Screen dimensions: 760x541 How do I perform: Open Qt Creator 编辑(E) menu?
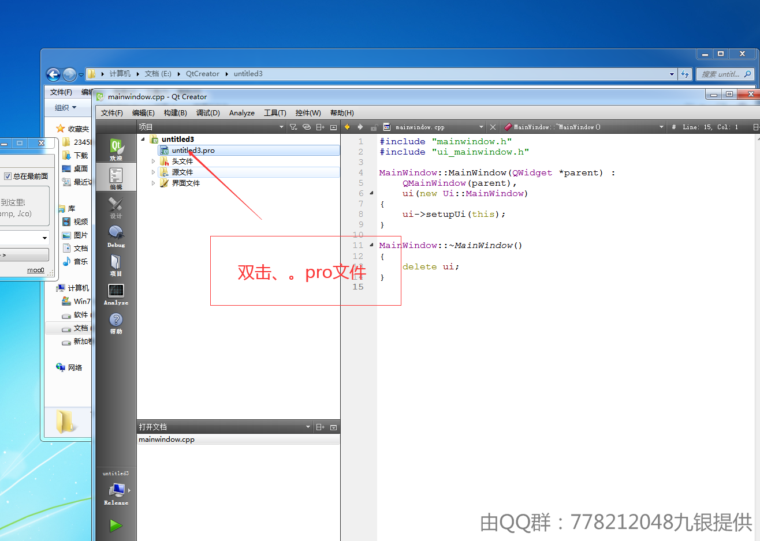(143, 113)
